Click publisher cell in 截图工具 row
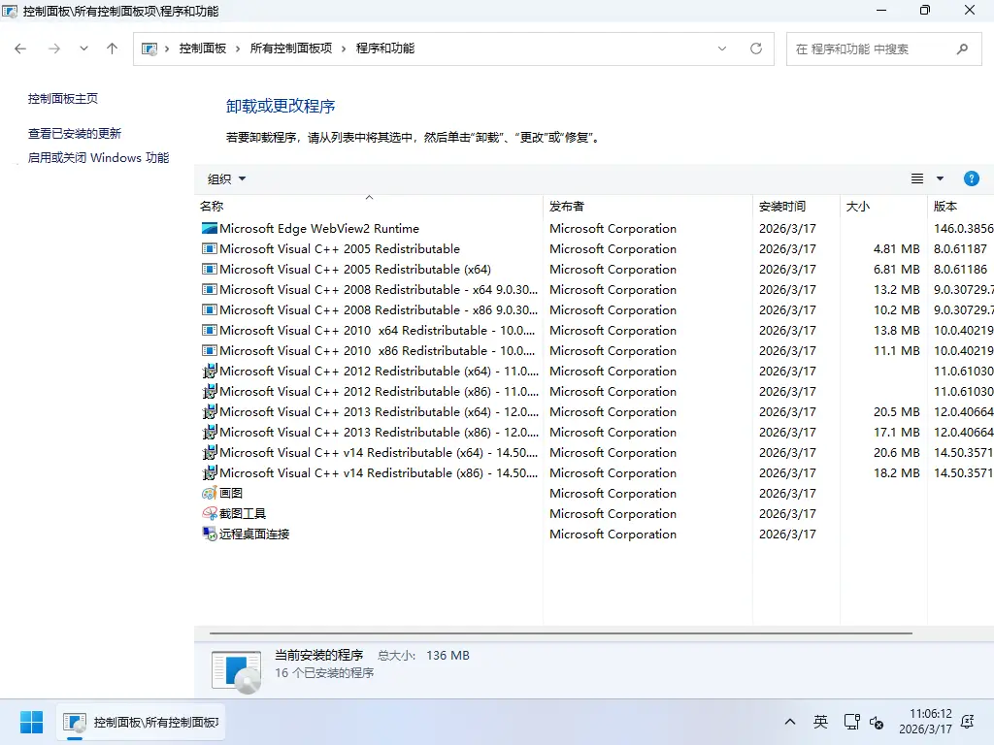The image size is (994, 745). point(613,514)
